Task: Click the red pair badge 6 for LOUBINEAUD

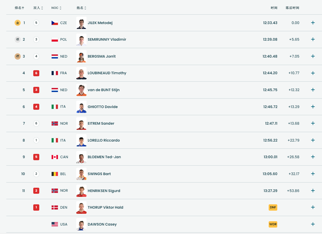Action: pyautogui.click(x=36, y=73)
